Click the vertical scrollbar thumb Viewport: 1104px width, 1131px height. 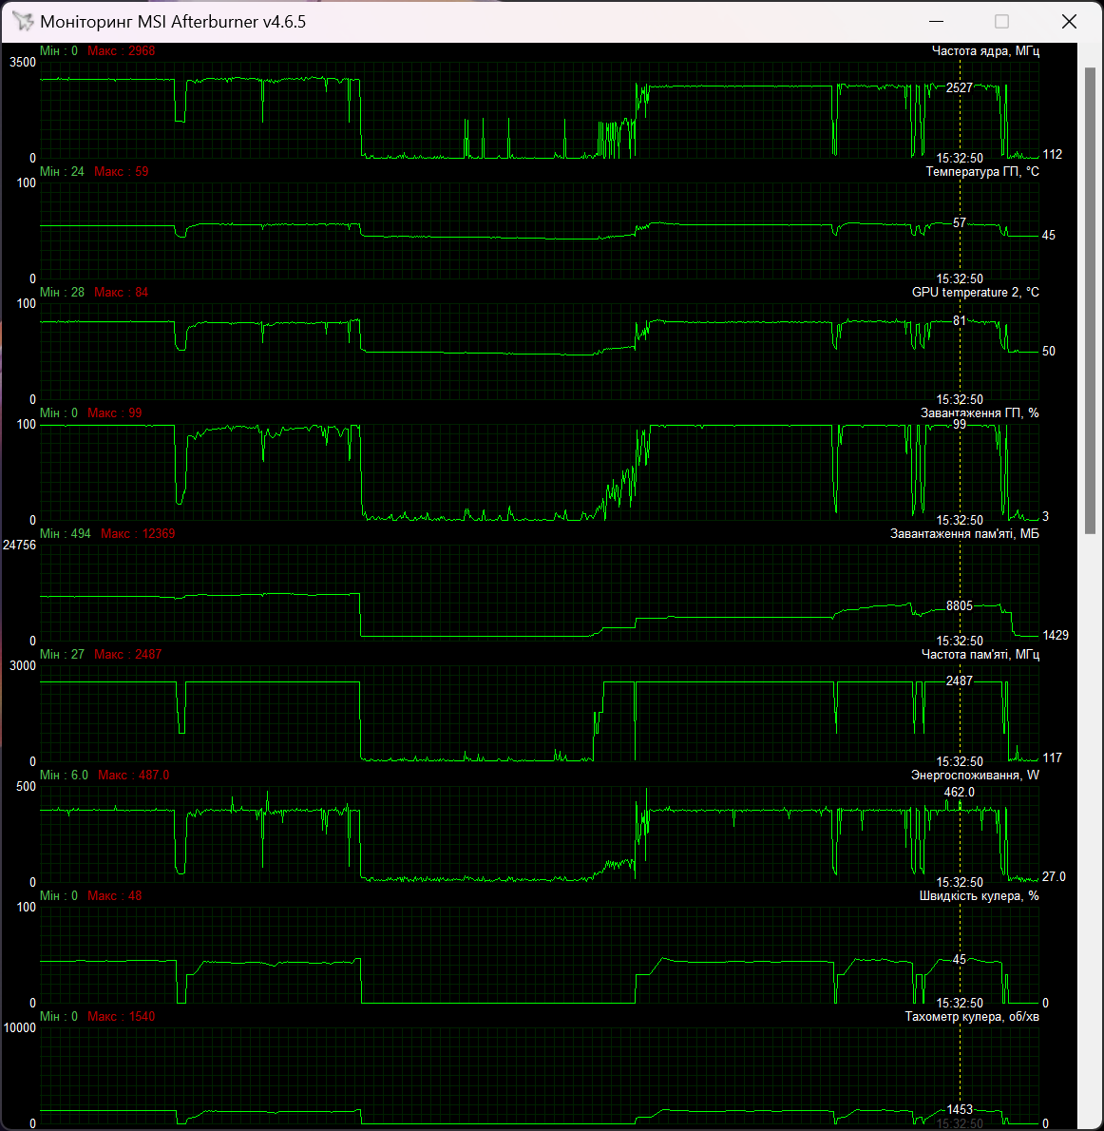(x=1091, y=300)
